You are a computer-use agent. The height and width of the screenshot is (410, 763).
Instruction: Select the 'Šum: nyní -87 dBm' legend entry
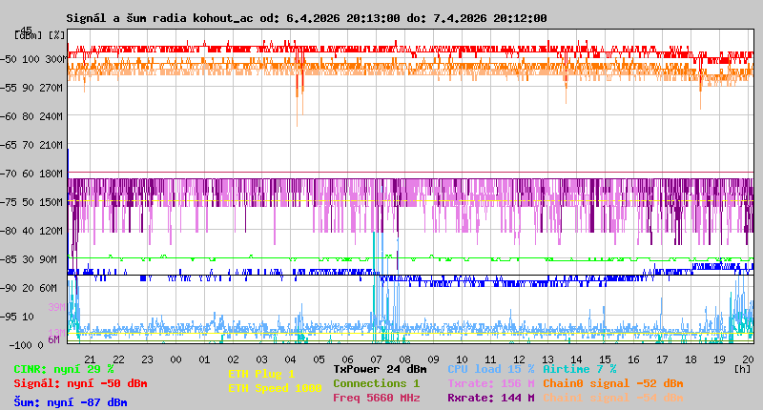70,402
